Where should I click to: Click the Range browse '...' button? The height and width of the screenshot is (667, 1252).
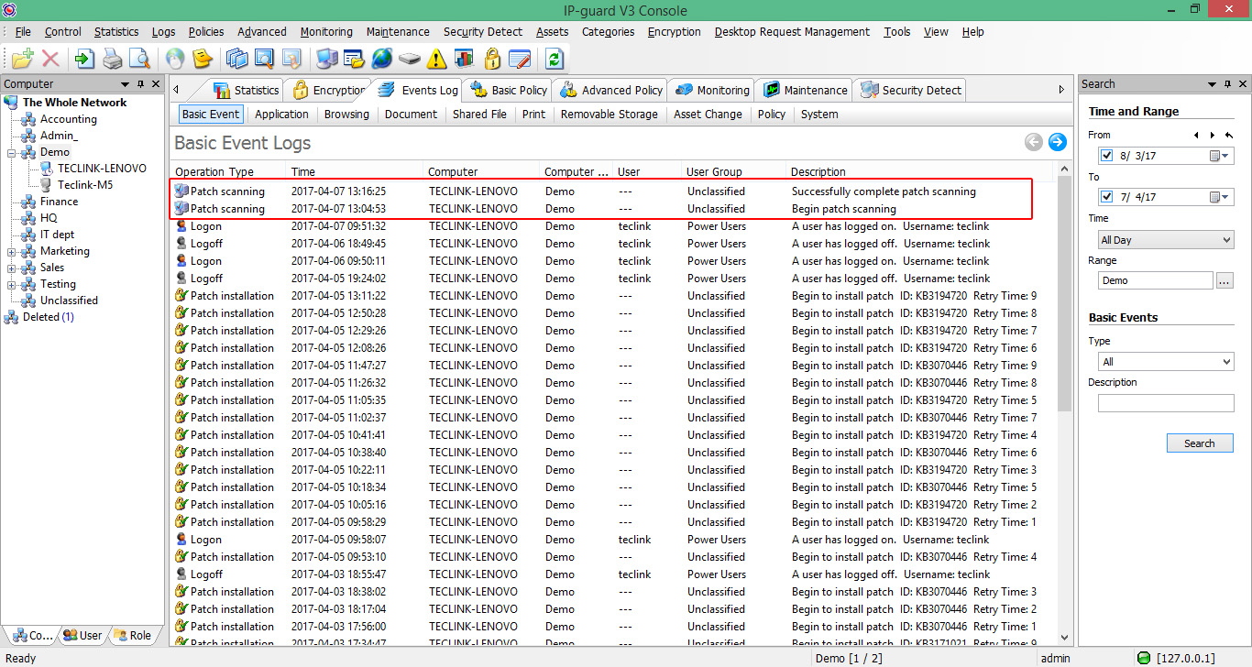click(1225, 280)
